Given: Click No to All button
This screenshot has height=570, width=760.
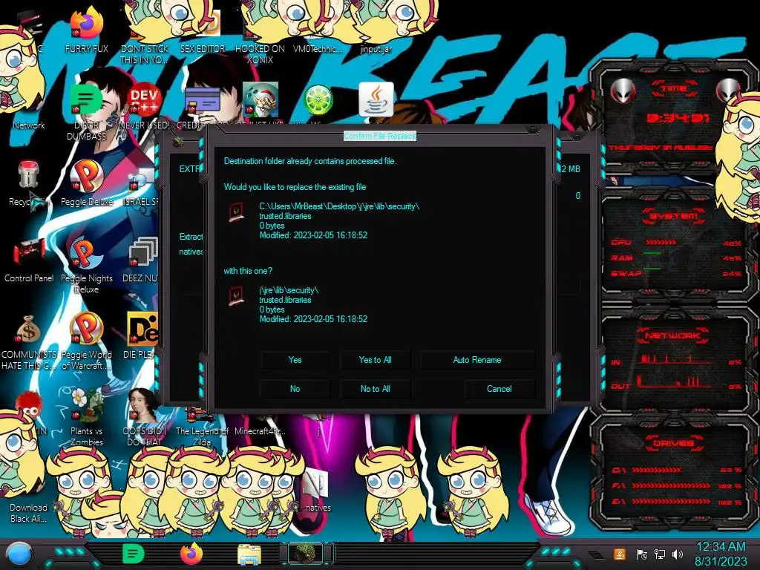Looking at the screenshot, I should click(x=375, y=389).
